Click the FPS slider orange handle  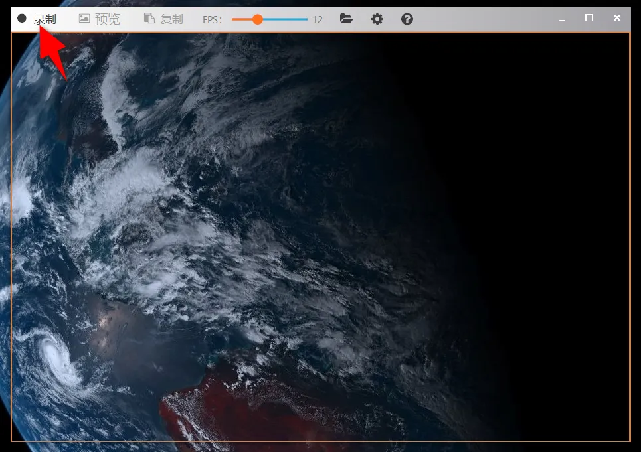[257, 19]
